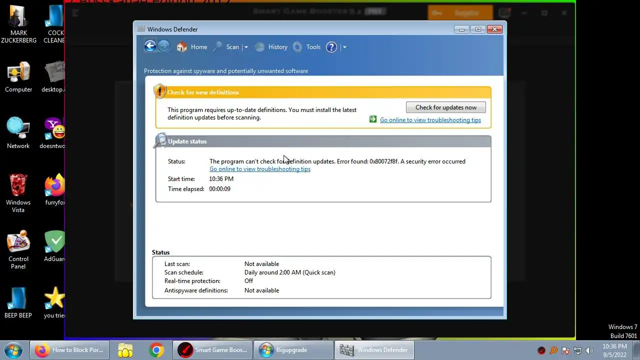Screen dimensions: 640x360
Task: Select the Real-time protection Off value
Action: [x=248, y=281]
